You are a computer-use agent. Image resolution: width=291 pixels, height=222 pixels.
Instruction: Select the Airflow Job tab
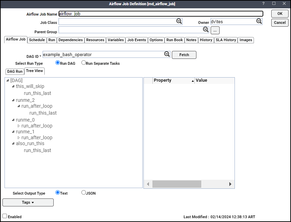pos(16,39)
